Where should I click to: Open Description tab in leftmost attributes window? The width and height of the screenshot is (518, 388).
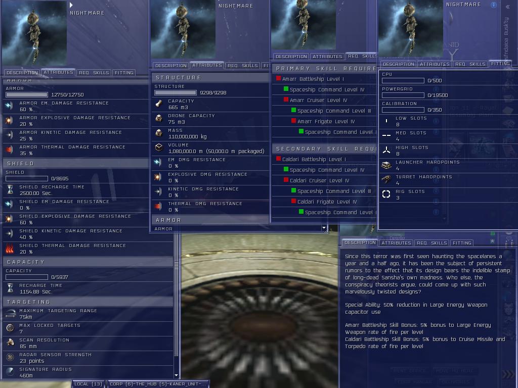point(22,73)
